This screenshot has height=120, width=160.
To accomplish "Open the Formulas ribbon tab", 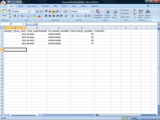I will click(x=45, y=6).
